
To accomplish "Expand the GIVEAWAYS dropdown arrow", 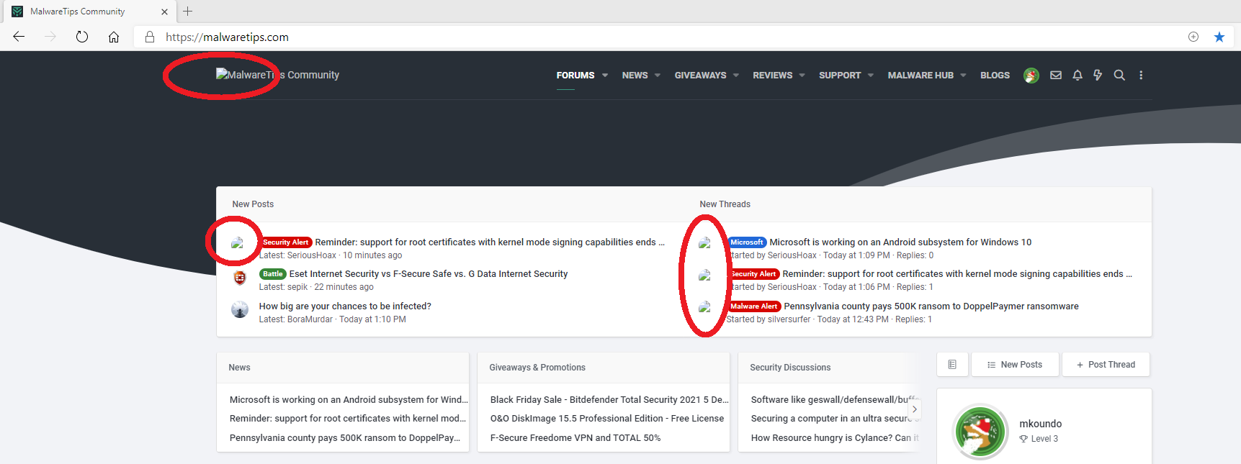I will (736, 75).
